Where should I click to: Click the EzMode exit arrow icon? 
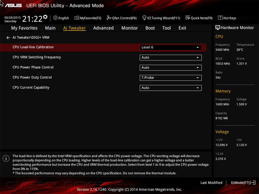[x=253, y=183]
